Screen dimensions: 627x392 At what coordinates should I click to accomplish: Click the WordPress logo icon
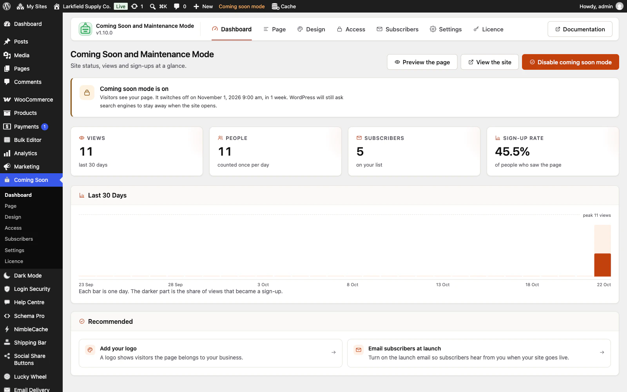click(x=6, y=6)
